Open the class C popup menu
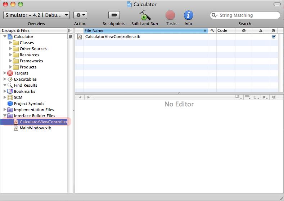This screenshot has width=284, height=201. pos(256,97)
